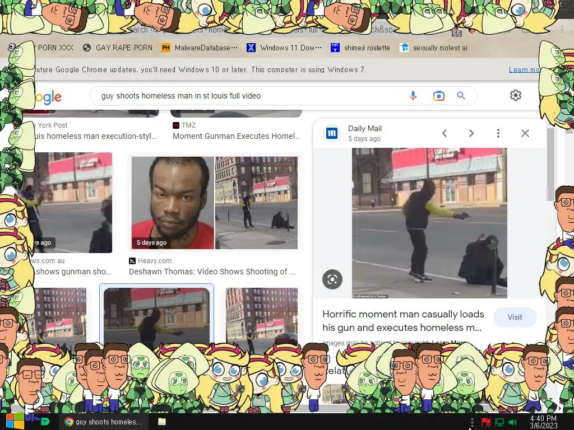The height and width of the screenshot is (430, 574).
Task: Open File Explorer from the taskbar
Action: 162,422
